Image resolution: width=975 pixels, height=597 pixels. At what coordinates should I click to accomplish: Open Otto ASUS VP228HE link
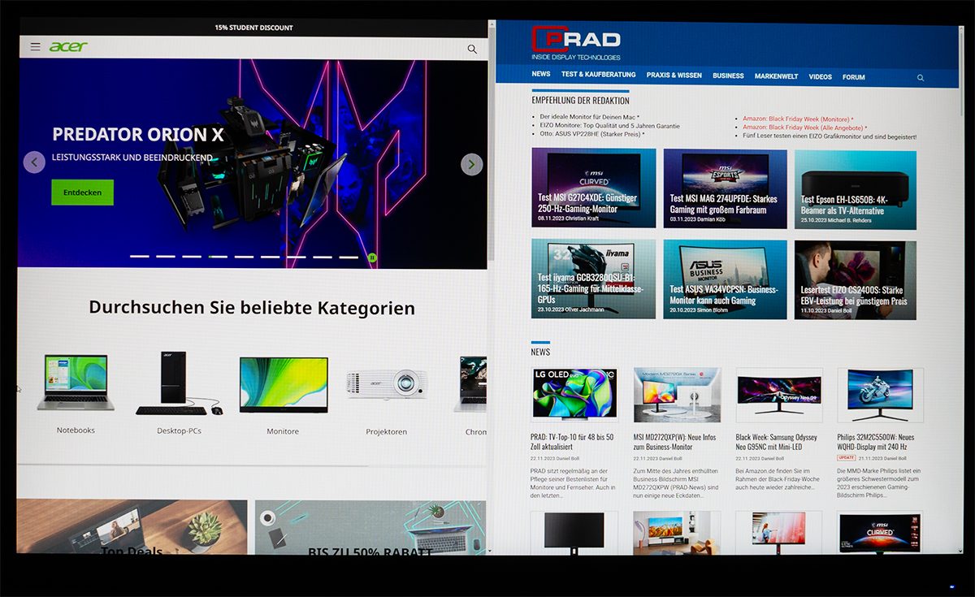click(591, 134)
